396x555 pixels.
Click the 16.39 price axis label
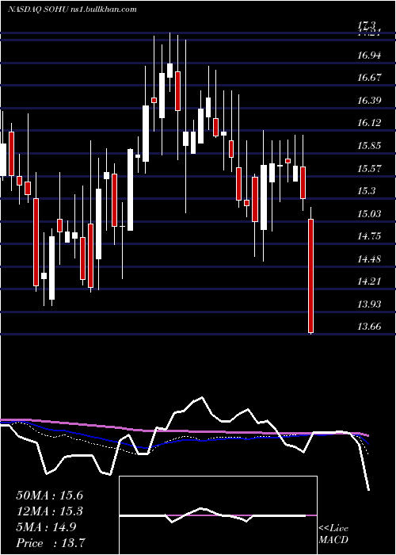[369, 101]
